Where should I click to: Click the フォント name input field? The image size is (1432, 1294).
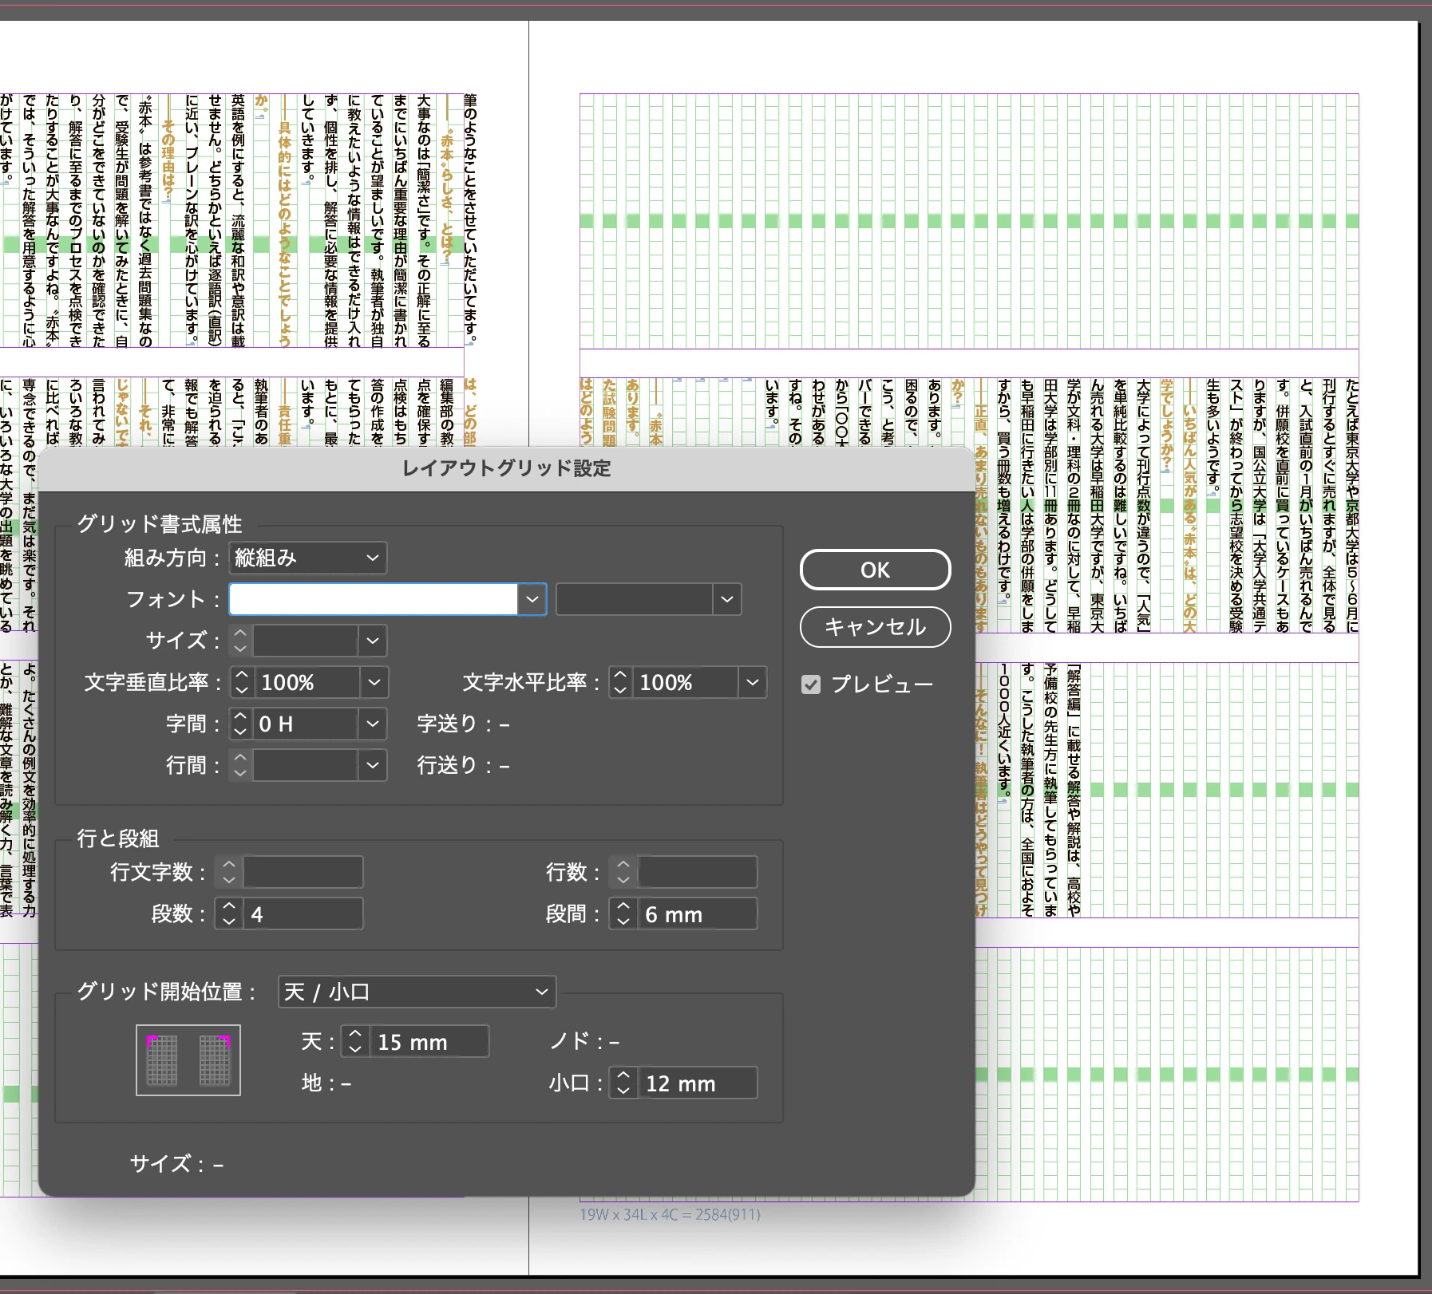pyautogui.click(x=374, y=599)
